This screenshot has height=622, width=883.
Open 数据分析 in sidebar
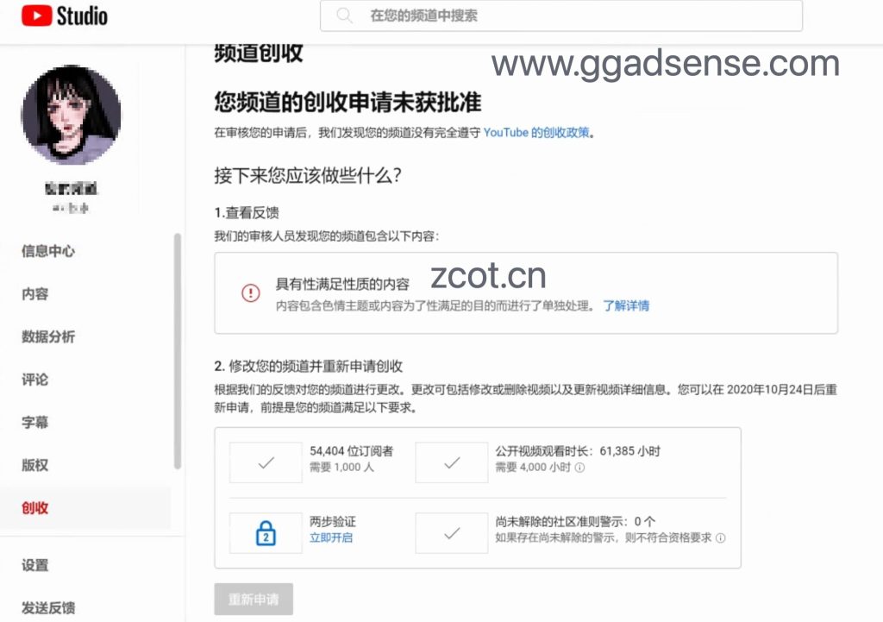[48, 336]
